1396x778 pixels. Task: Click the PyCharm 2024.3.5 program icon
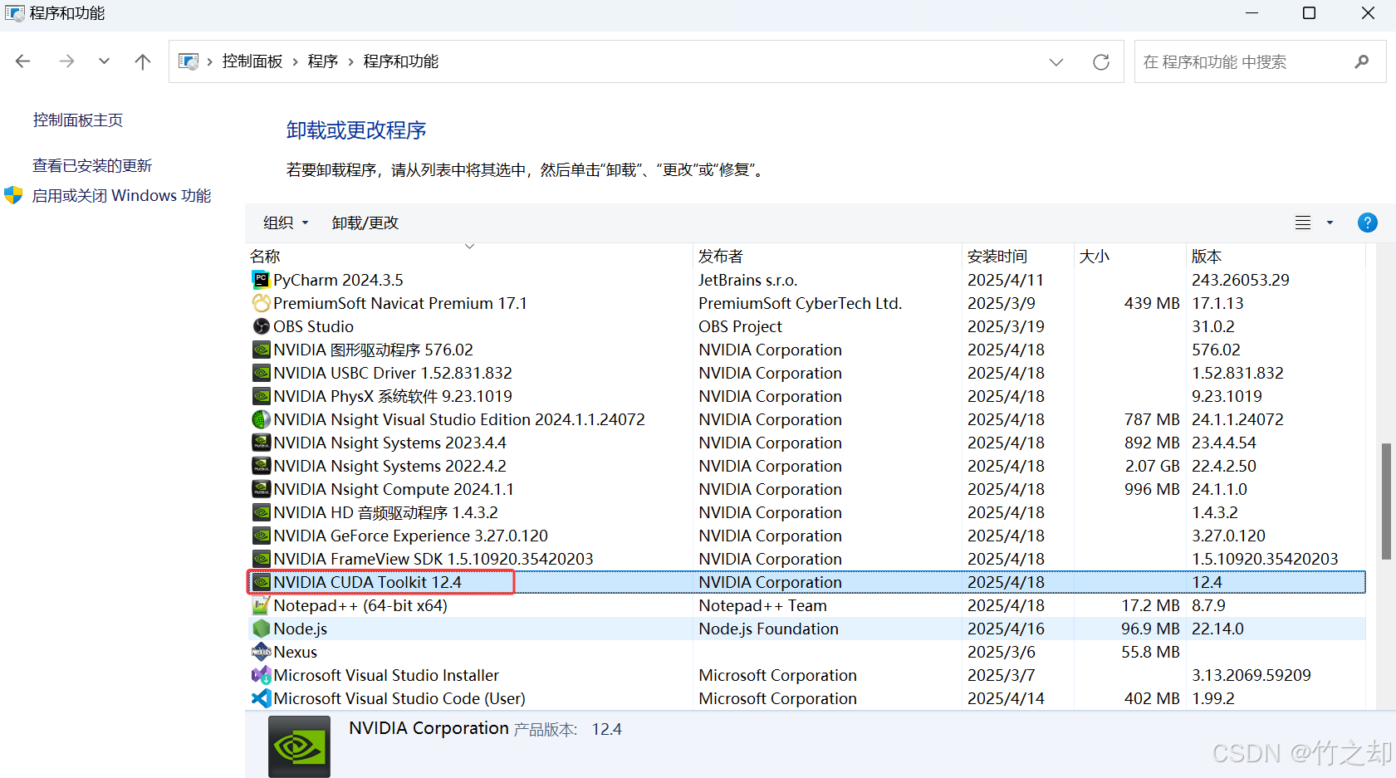tap(262, 280)
